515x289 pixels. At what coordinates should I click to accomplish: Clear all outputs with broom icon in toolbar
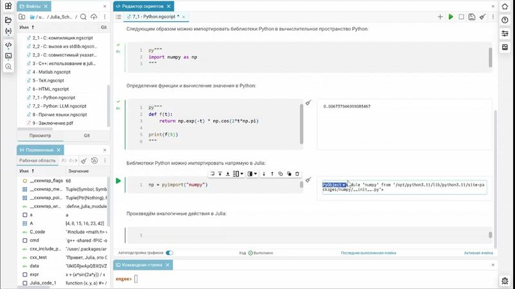point(482,17)
